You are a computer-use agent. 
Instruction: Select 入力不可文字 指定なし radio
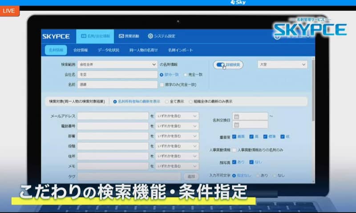(x=234, y=176)
